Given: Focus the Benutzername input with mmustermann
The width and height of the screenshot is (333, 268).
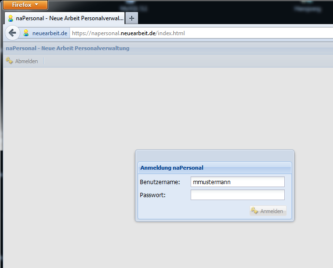Looking at the screenshot, I should 237,182.
